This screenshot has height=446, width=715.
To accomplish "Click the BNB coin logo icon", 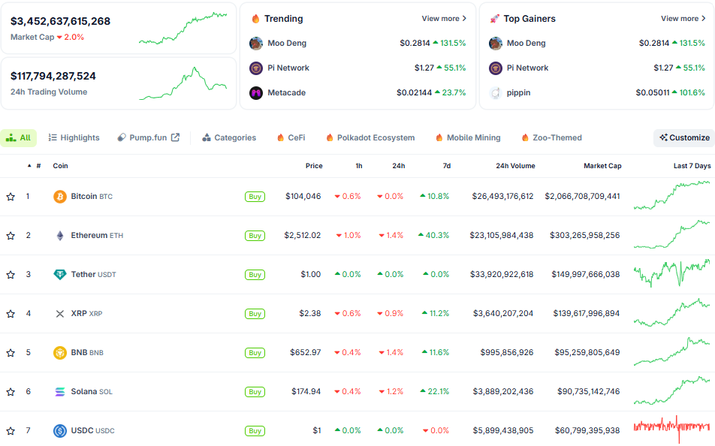I will click(x=60, y=353).
